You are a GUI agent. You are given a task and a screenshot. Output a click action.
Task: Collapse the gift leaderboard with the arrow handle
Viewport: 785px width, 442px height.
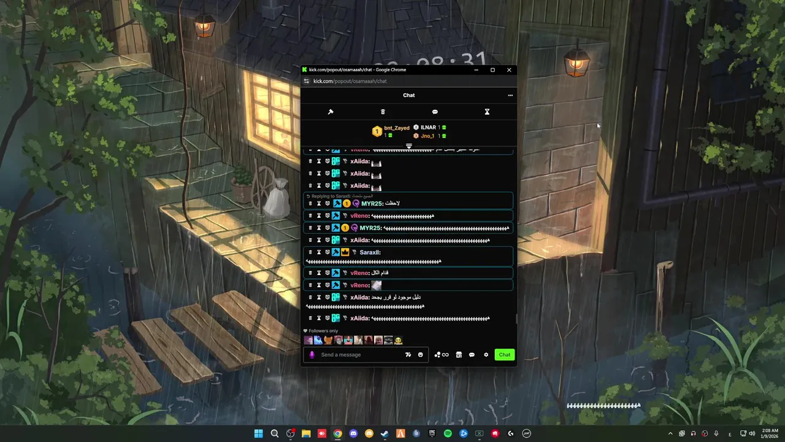point(409,146)
